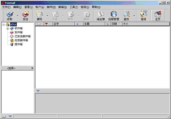Sort messages by 日期 column header
The width and height of the screenshot is (171, 119).
tap(116, 24)
